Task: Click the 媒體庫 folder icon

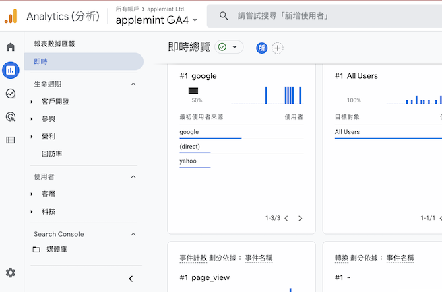Action: [36, 249]
